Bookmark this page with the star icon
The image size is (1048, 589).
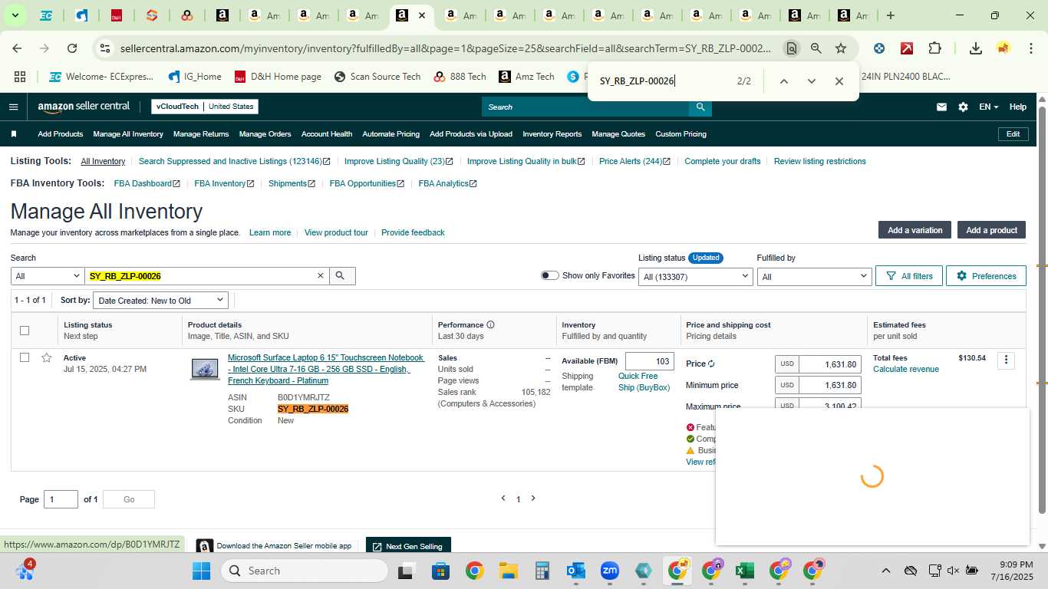[841, 48]
